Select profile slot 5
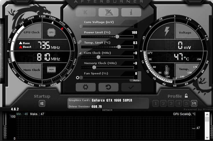Image resolution: width=213 pixels, height=141 pixels. click(187, 103)
